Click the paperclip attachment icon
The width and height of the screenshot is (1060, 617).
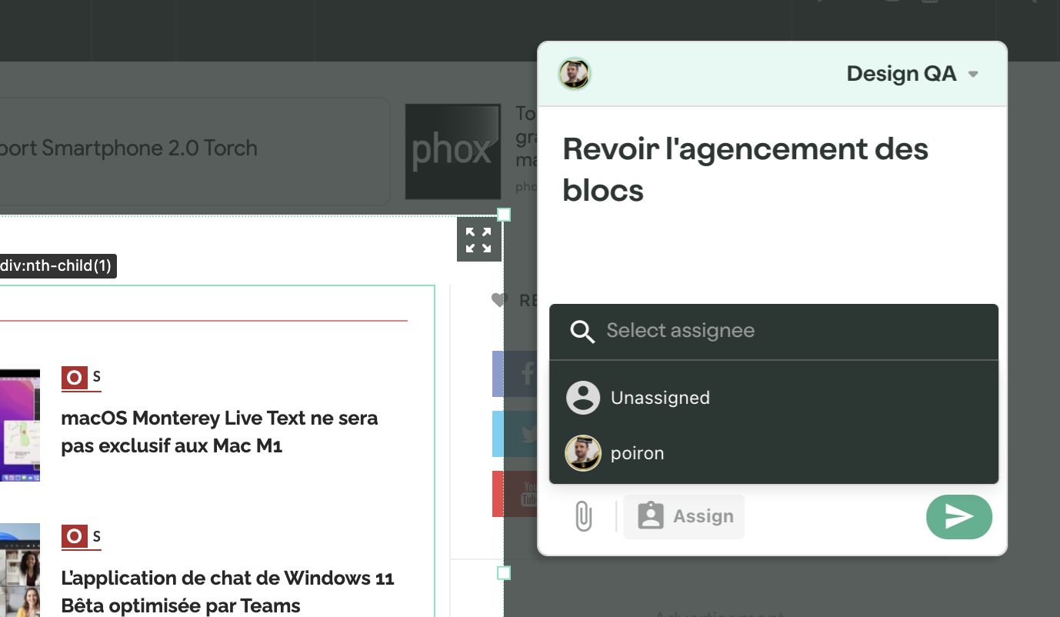(584, 516)
